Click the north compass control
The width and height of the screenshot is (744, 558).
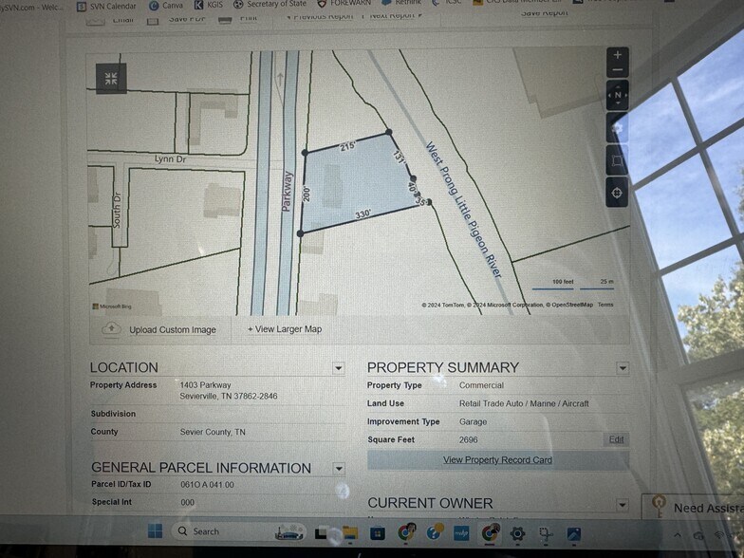point(618,95)
